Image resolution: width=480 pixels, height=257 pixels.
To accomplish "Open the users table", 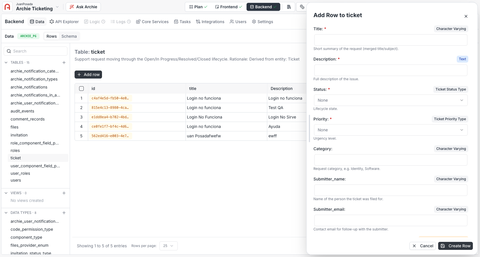I will coord(16,180).
